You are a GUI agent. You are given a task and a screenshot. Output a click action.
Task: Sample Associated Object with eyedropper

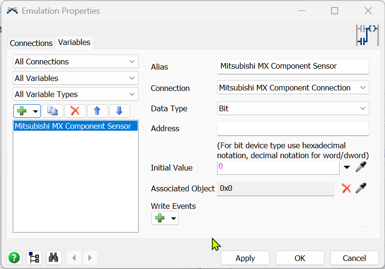pyautogui.click(x=361, y=188)
